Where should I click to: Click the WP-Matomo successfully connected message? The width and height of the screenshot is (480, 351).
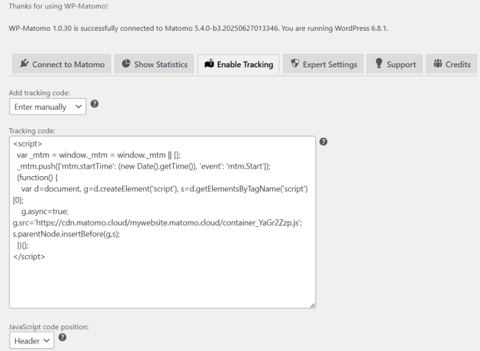tap(198, 29)
